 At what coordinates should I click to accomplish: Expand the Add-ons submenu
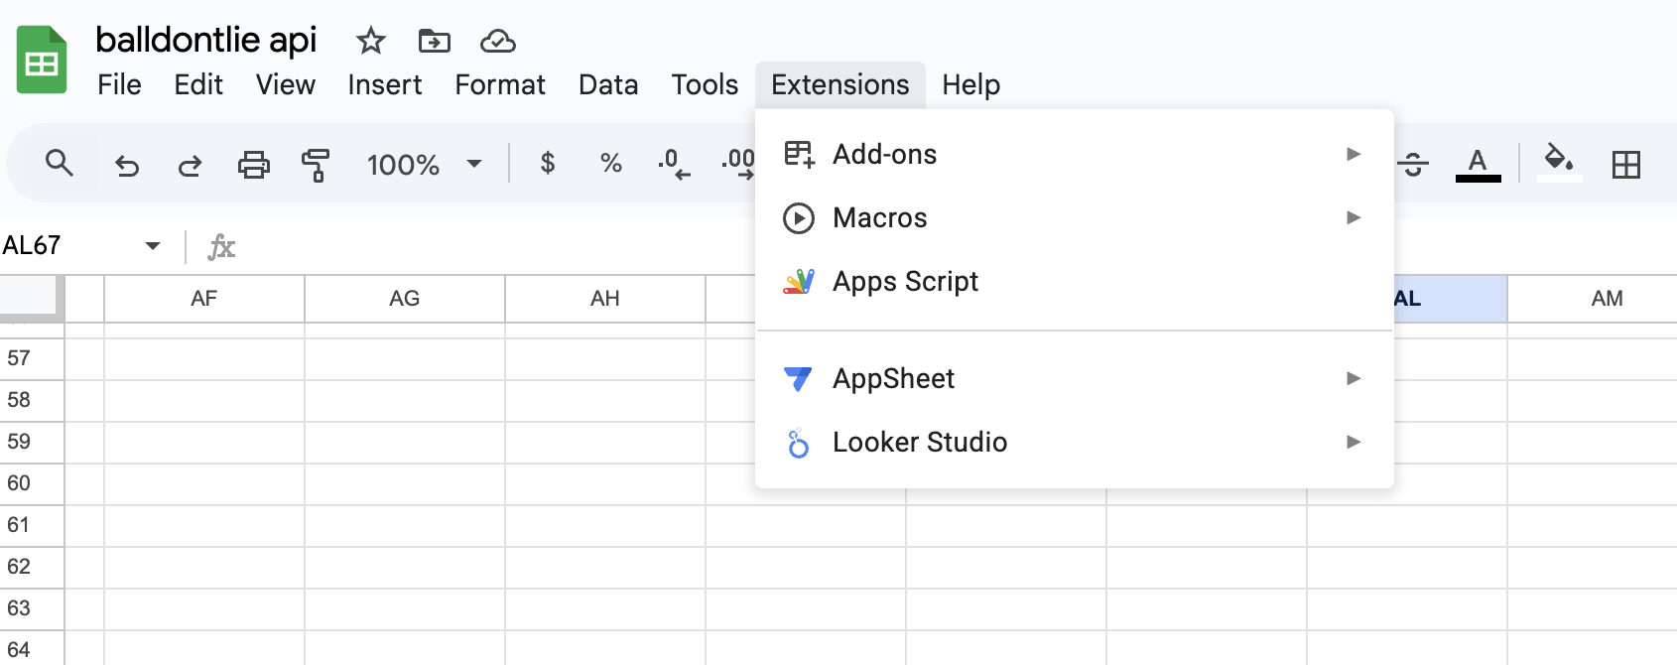click(x=1074, y=154)
